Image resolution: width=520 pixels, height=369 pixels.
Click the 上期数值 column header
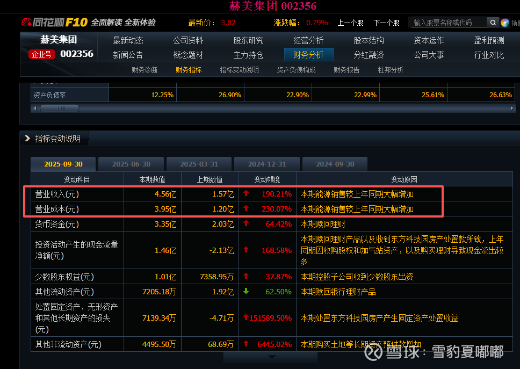210,179
